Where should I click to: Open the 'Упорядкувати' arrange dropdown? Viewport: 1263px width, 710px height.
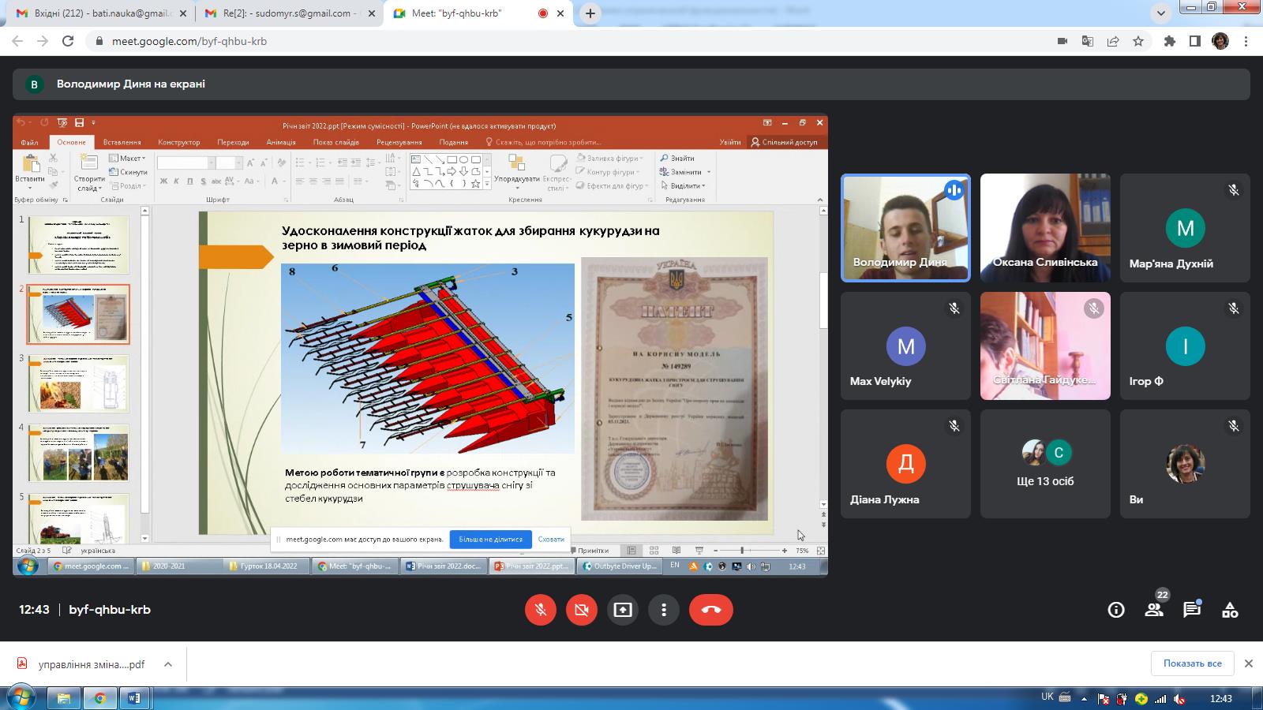pyautogui.click(x=517, y=172)
